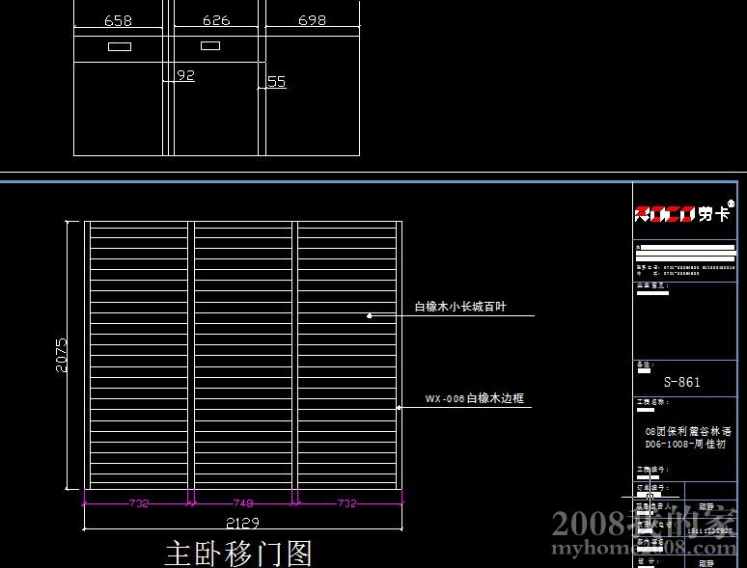The height and width of the screenshot is (568, 747).
Task: Select the 732 dimension under left panel
Action: pos(139,503)
